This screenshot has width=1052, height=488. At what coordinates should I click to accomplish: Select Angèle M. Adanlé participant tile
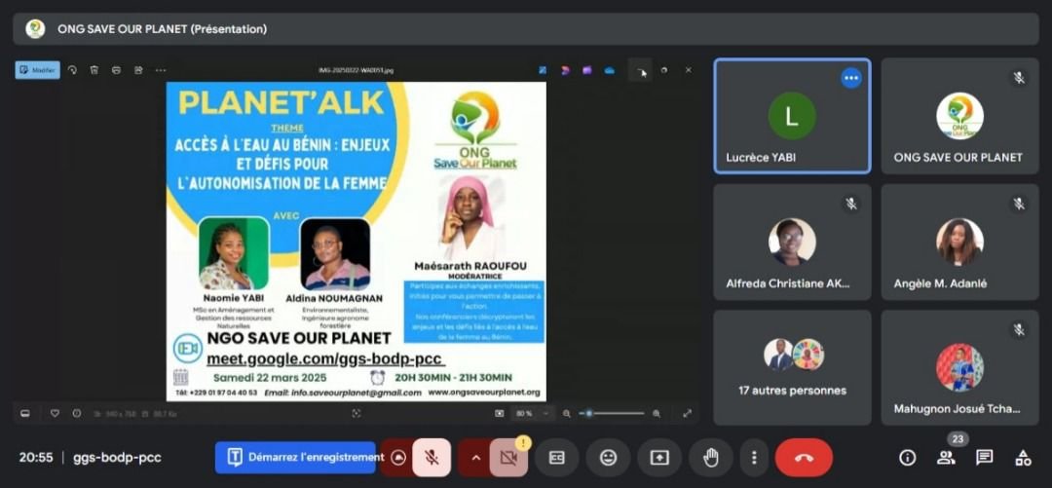coord(959,242)
